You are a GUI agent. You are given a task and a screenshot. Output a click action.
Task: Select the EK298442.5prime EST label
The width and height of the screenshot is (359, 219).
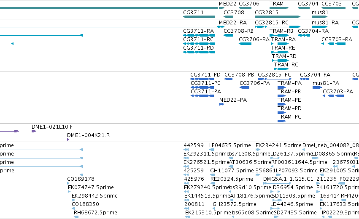(94, 196)
